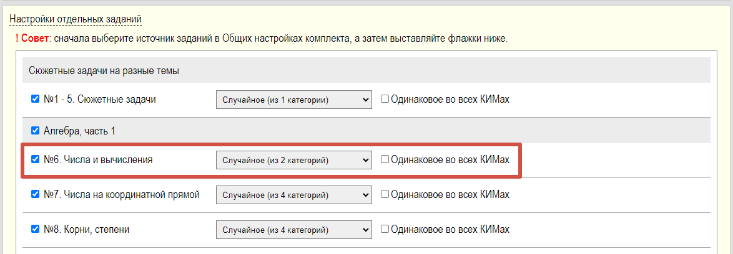Image resolution: width=733 pixels, height=254 pixels.
Task: Enable 'Одинаковое во всех КИМах' for №1 - 5
Action: coord(385,99)
